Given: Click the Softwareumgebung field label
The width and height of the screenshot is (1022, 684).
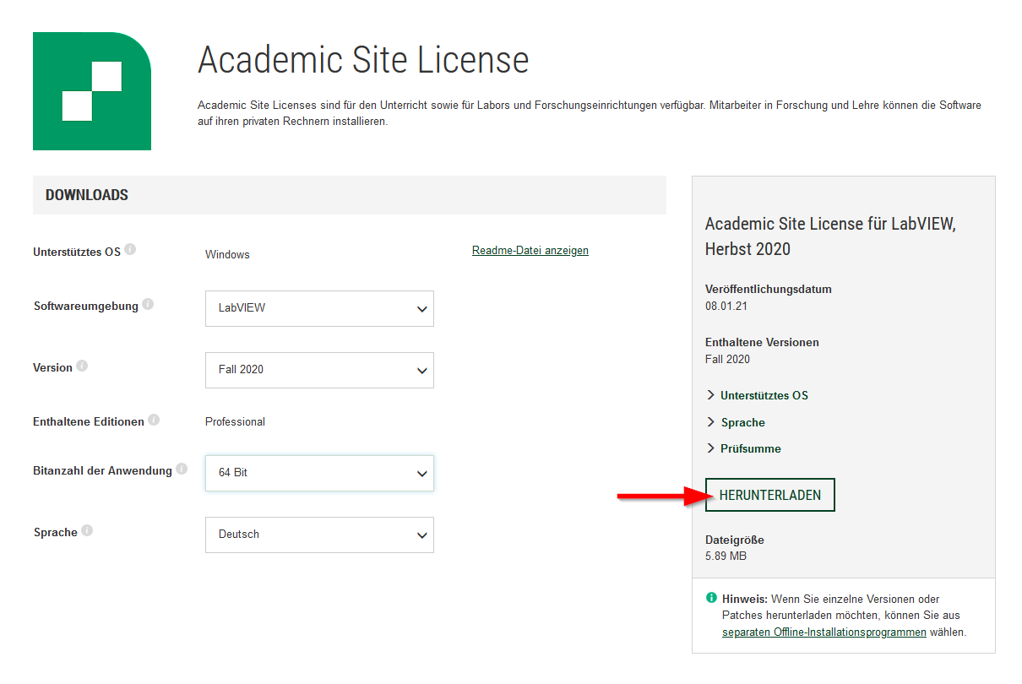Looking at the screenshot, I should click(85, 306).
